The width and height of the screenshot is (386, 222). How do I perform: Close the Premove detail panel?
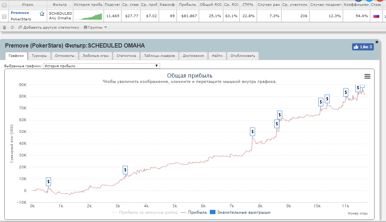pyautogui.click(x=377, y=42)
